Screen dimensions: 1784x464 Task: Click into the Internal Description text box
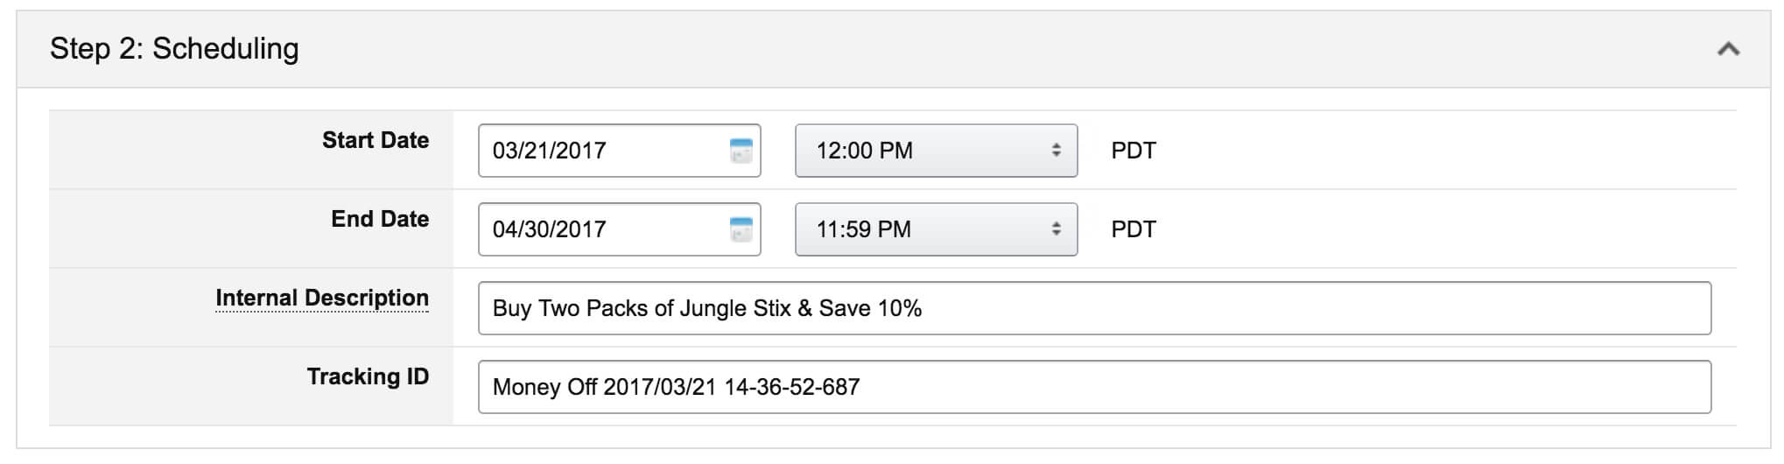1094,308
